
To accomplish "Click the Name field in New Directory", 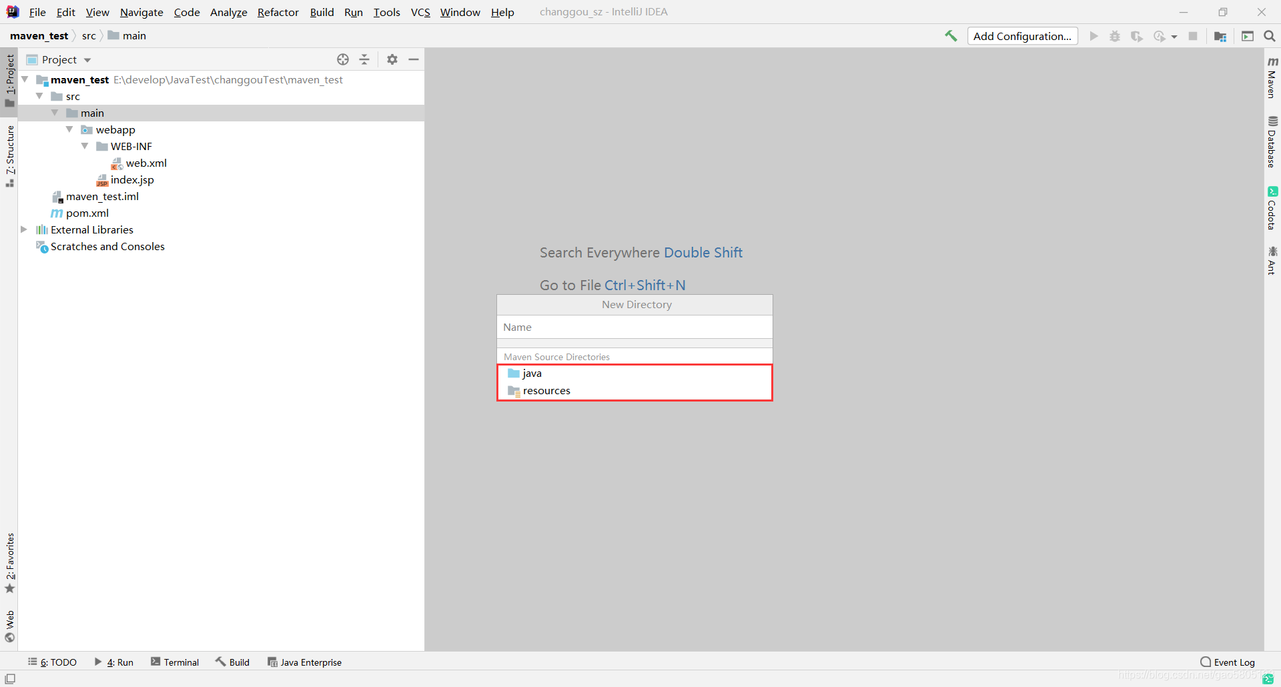I will tap(634, 327).
